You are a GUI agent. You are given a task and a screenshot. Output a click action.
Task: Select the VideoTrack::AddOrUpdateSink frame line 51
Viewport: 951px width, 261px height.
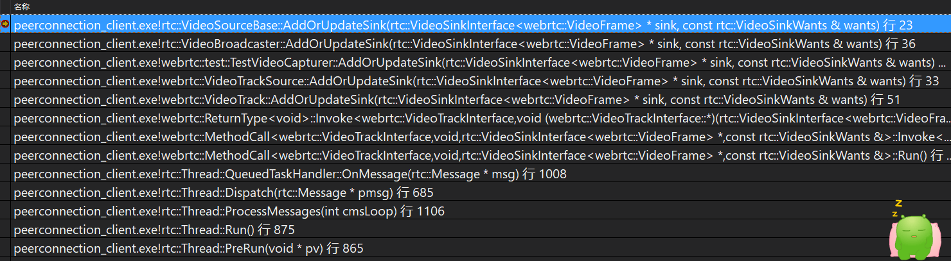point(482,99)
